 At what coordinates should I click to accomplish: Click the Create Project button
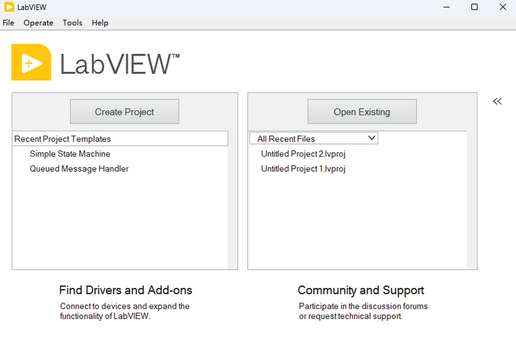124,112
